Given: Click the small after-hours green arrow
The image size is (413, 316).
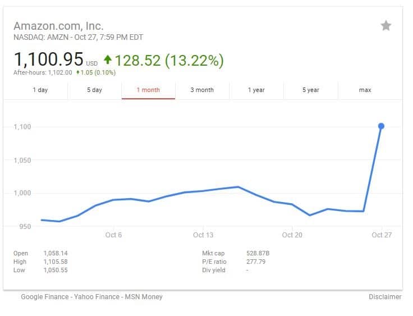Looking at the screenshot, I should [x=77, y=72].
